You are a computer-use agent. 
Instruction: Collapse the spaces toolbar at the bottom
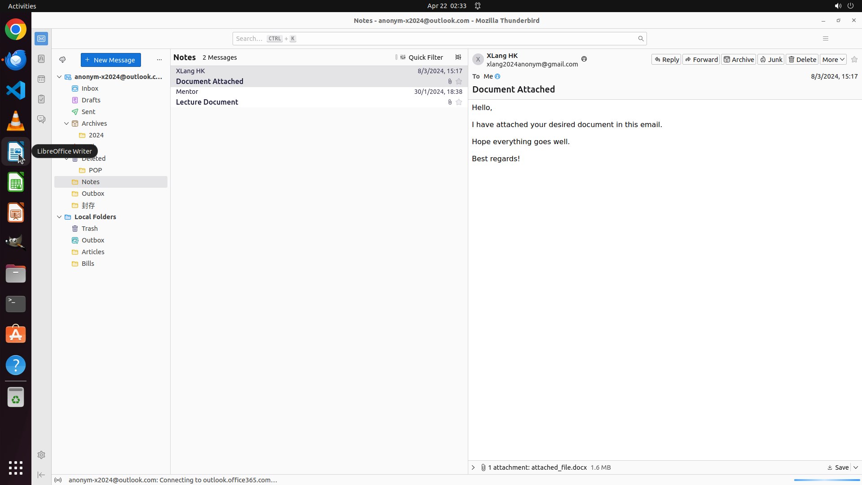pos(41,475)
